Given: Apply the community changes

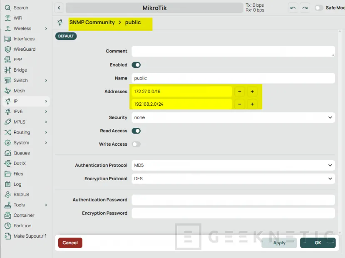Looking at the screenshot, I should pos(279,243).
